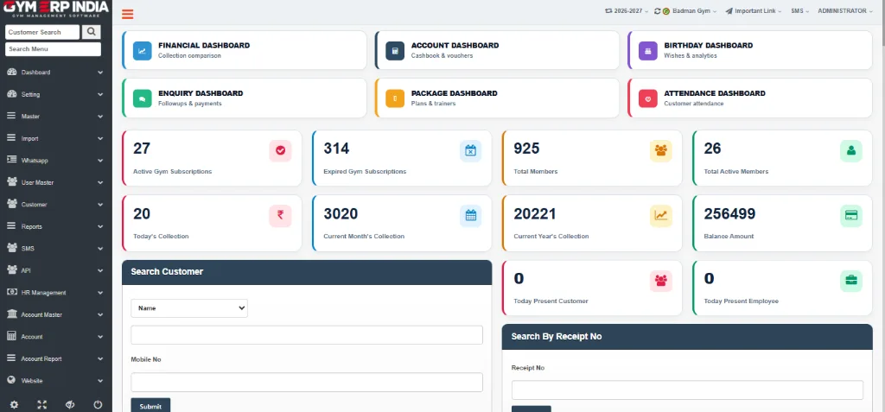This screenshot has height=412, width=885.
Task: Click the eye-slash icon in the sidebar footer
Action: [x=70, y=404]
